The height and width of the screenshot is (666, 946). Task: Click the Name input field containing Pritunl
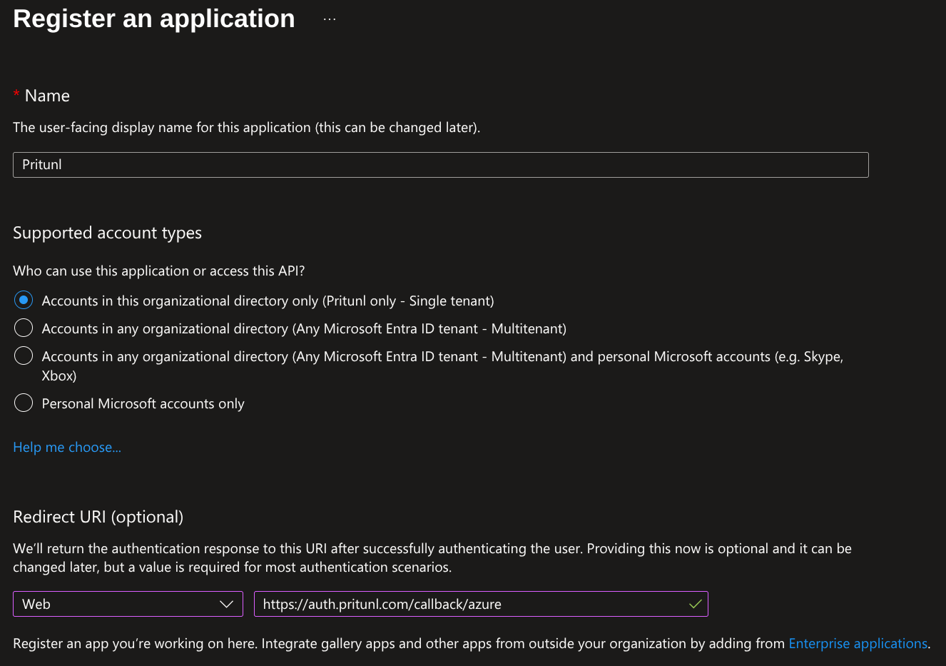440,165
